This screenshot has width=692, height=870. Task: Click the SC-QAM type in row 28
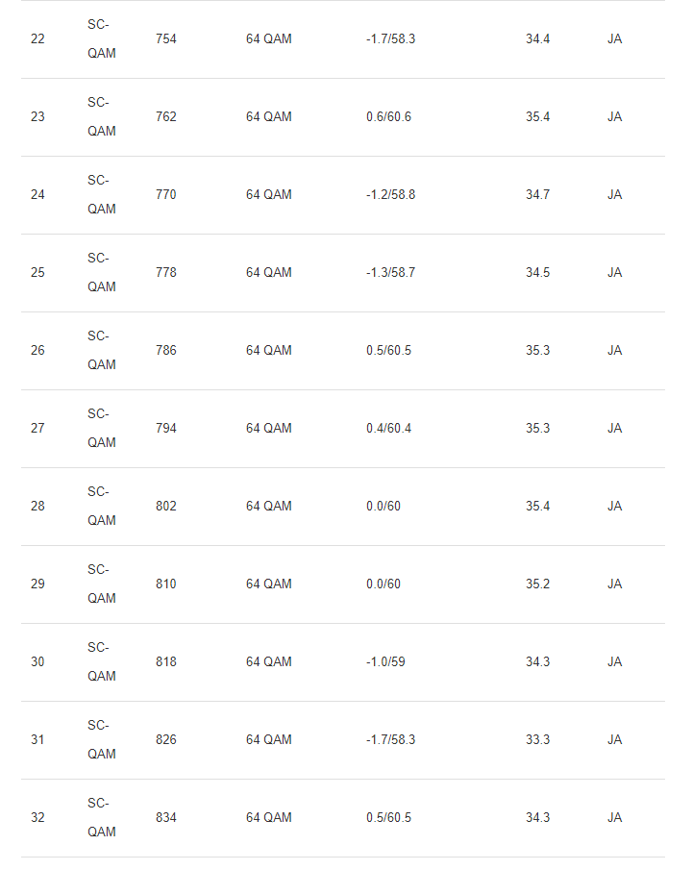point(101,507)
